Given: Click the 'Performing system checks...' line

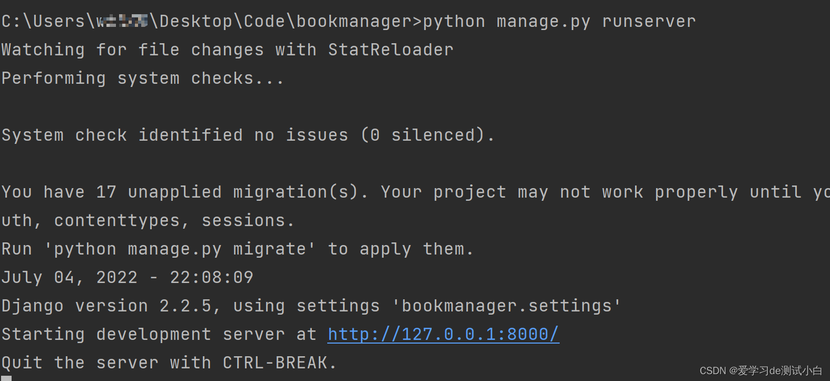Looking at the screenshot, I should (143, 79).
